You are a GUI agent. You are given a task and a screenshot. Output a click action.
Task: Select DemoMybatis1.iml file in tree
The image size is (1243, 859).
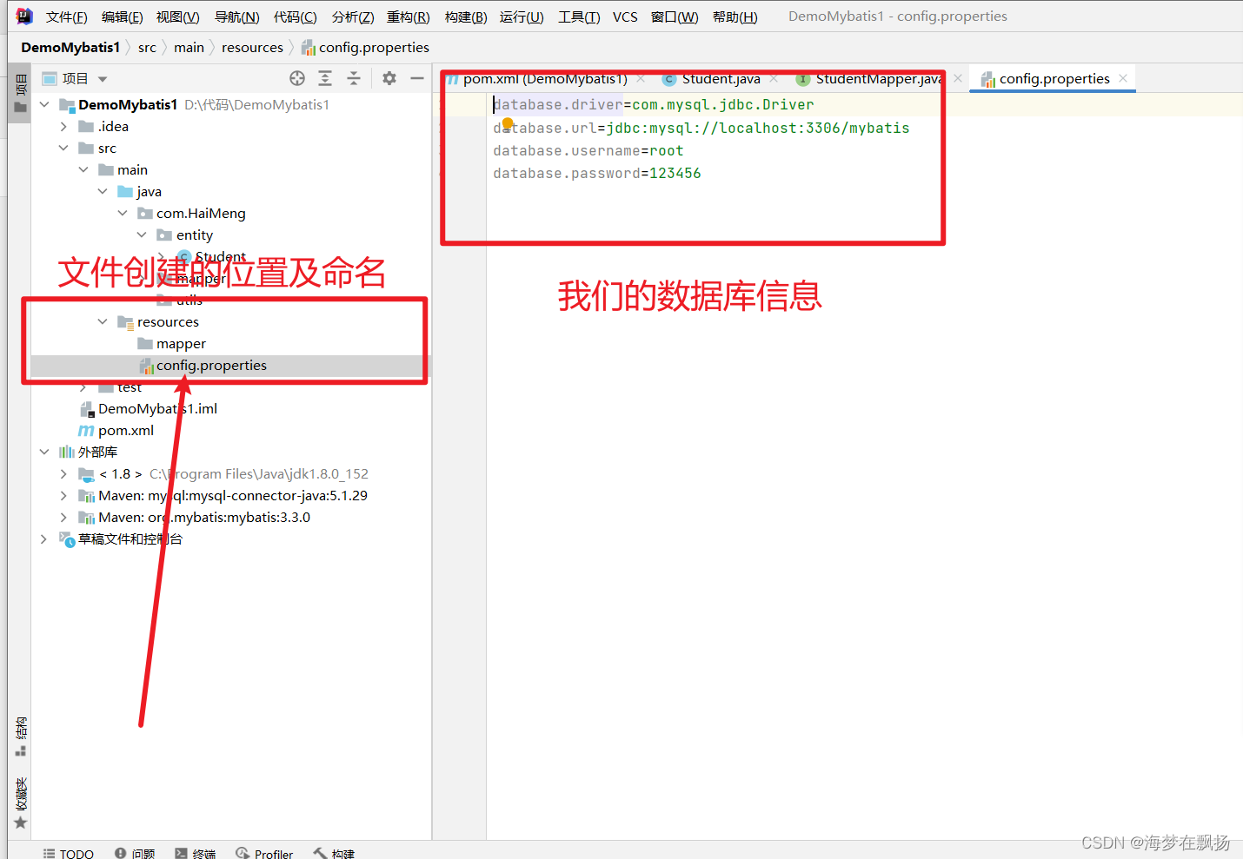(148, 408)
